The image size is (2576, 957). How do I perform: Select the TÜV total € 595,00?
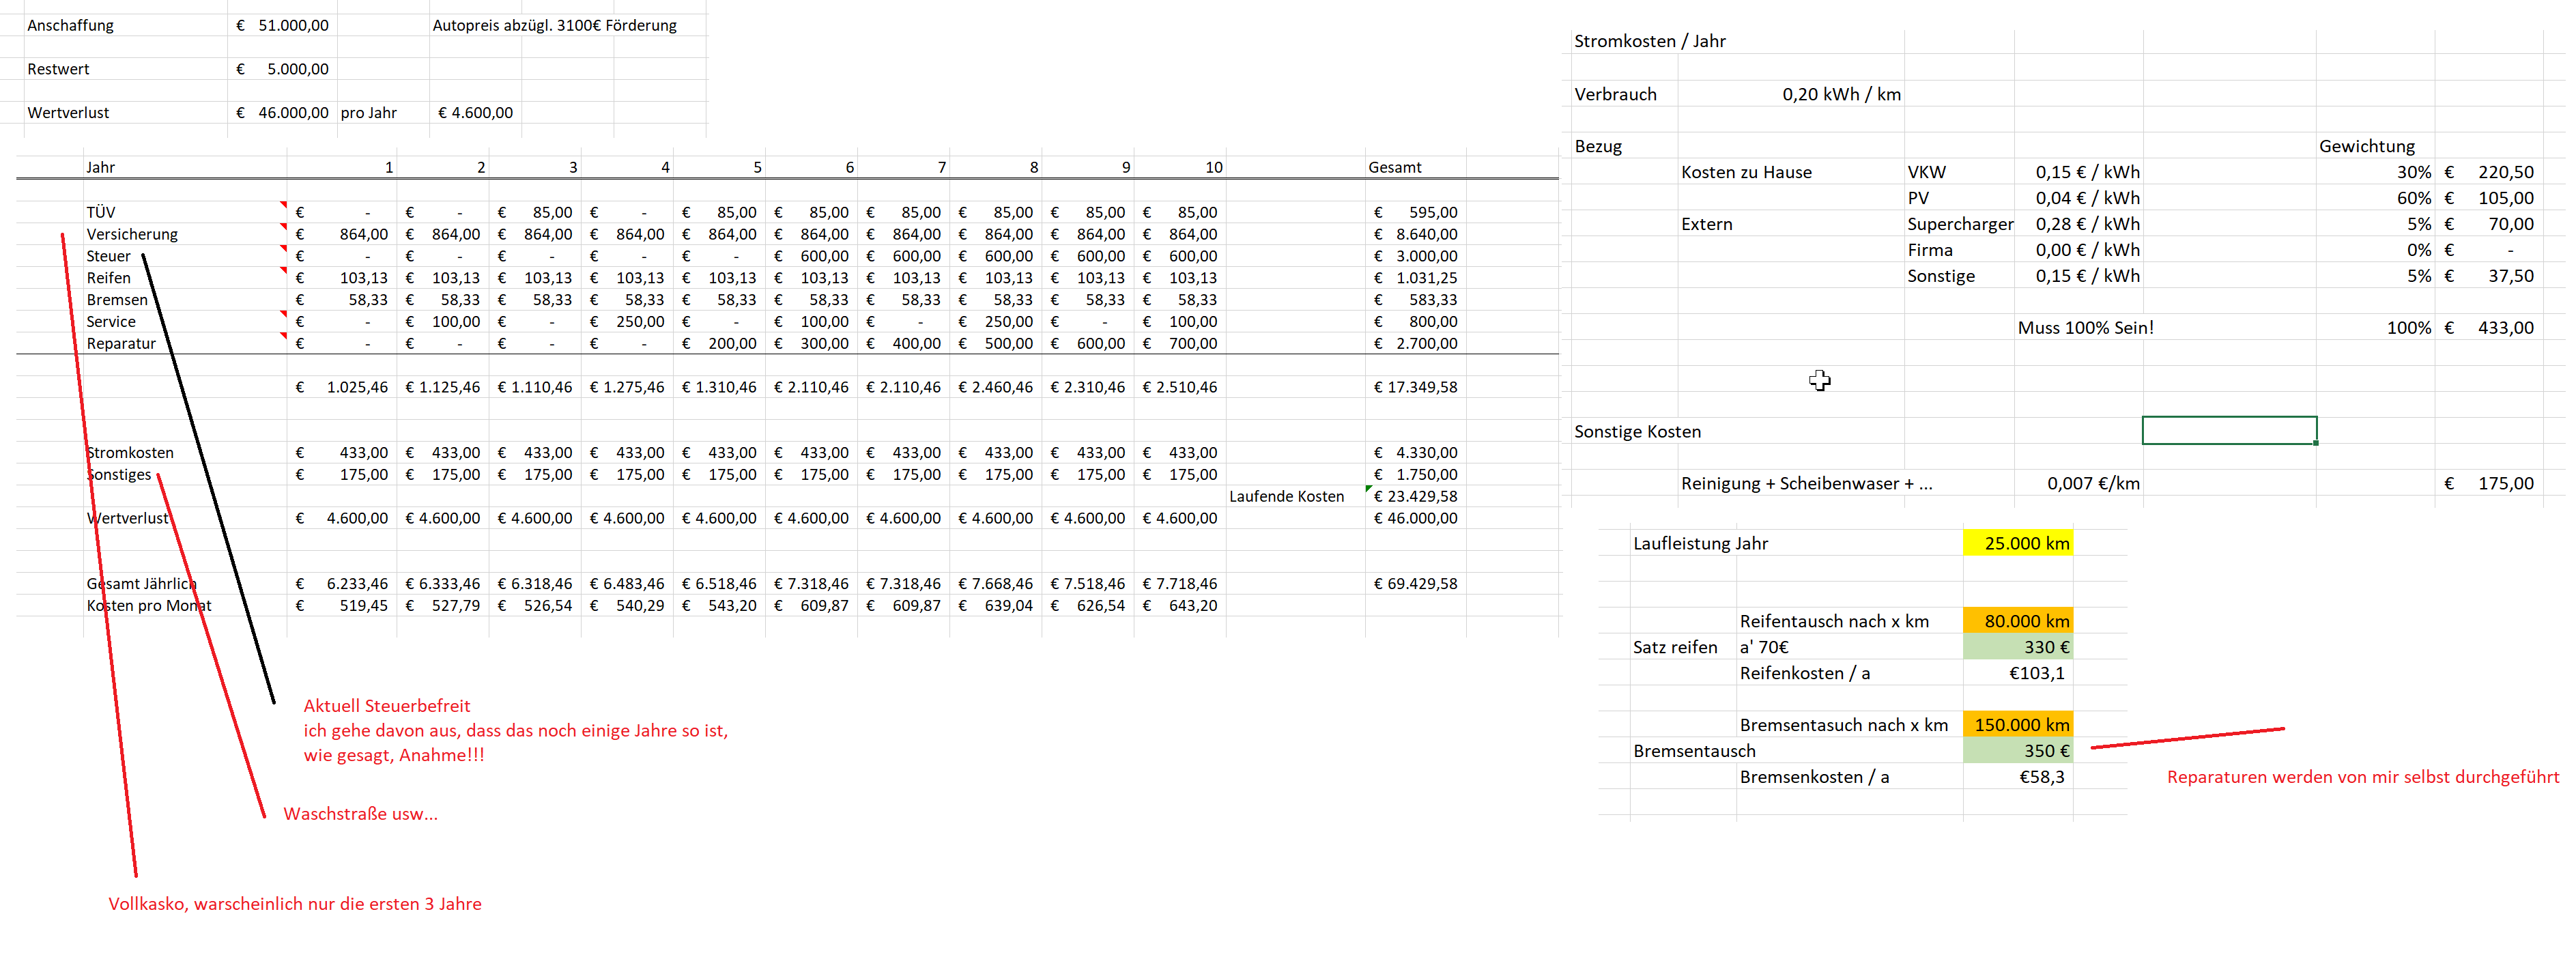pos(1416,212)
